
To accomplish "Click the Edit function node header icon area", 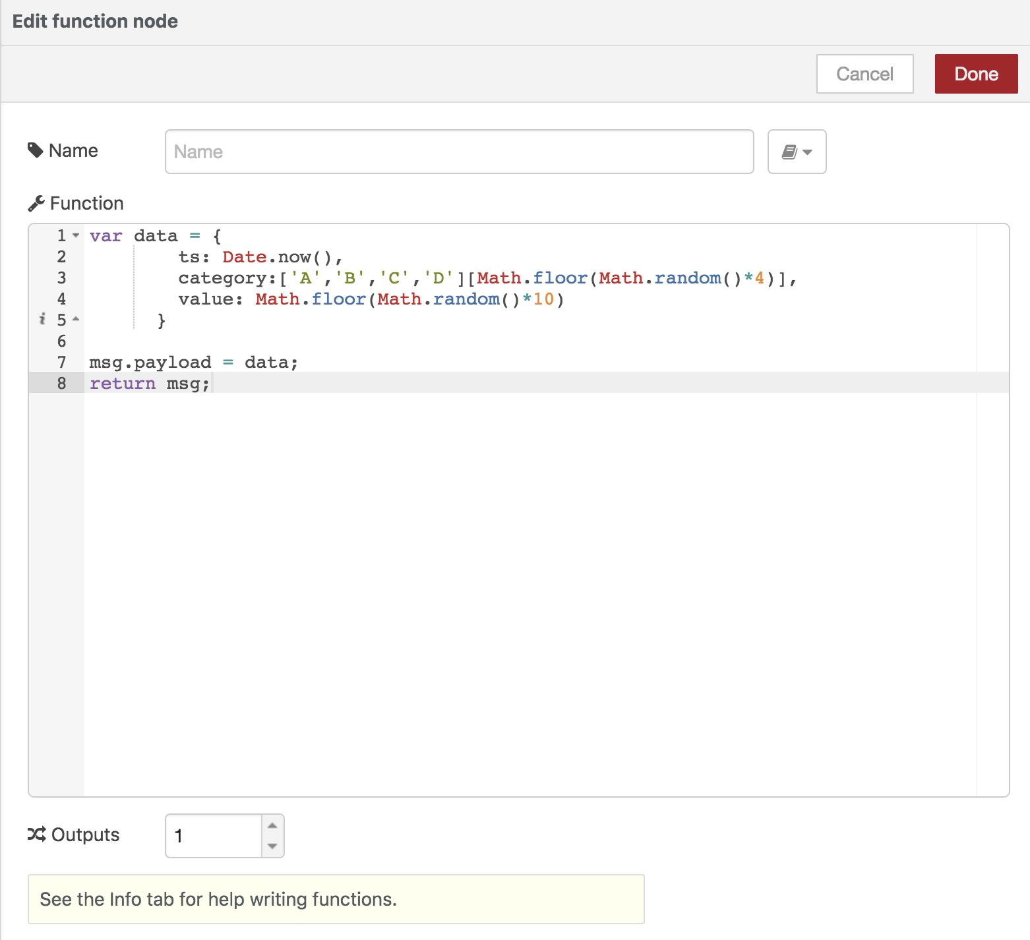I will tap(95, 21).
